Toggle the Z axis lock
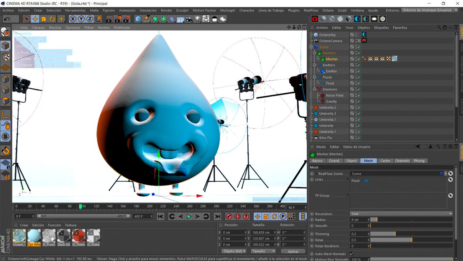Image resolution: width=463 pixels, height=261 pixels. point(90,19)
